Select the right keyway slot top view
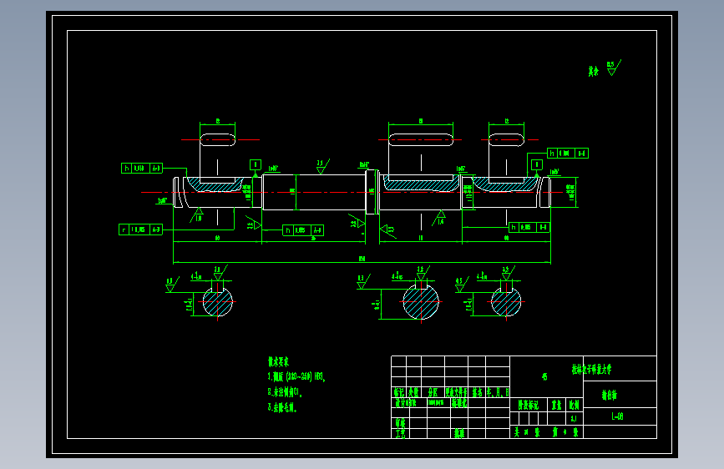Viewport: 724px width, 469px height. pyautogui.click(x=507, y=140)
